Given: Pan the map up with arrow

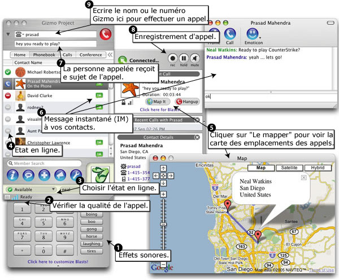Looking at the screenshot, I should [x=163, y=168].
